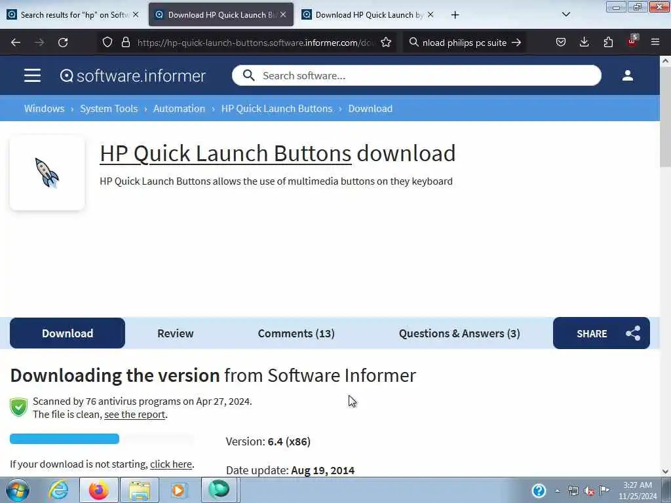The height and width of the screenshot is (503, 671).
Task: Click the green antivirus shield icon
Action: coord(19,407)
